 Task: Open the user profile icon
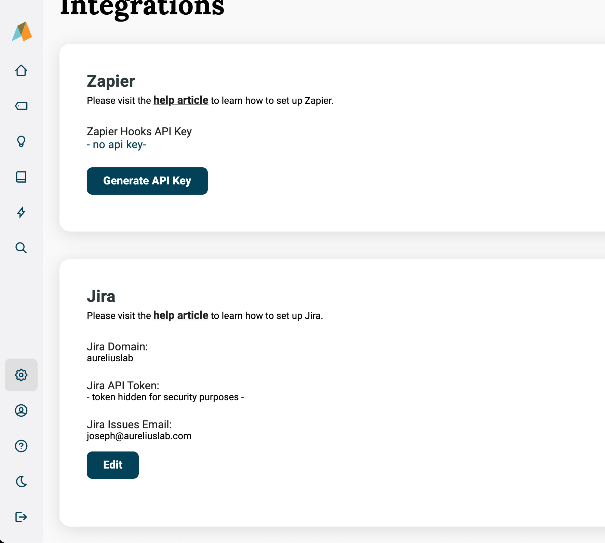point(21,410)
